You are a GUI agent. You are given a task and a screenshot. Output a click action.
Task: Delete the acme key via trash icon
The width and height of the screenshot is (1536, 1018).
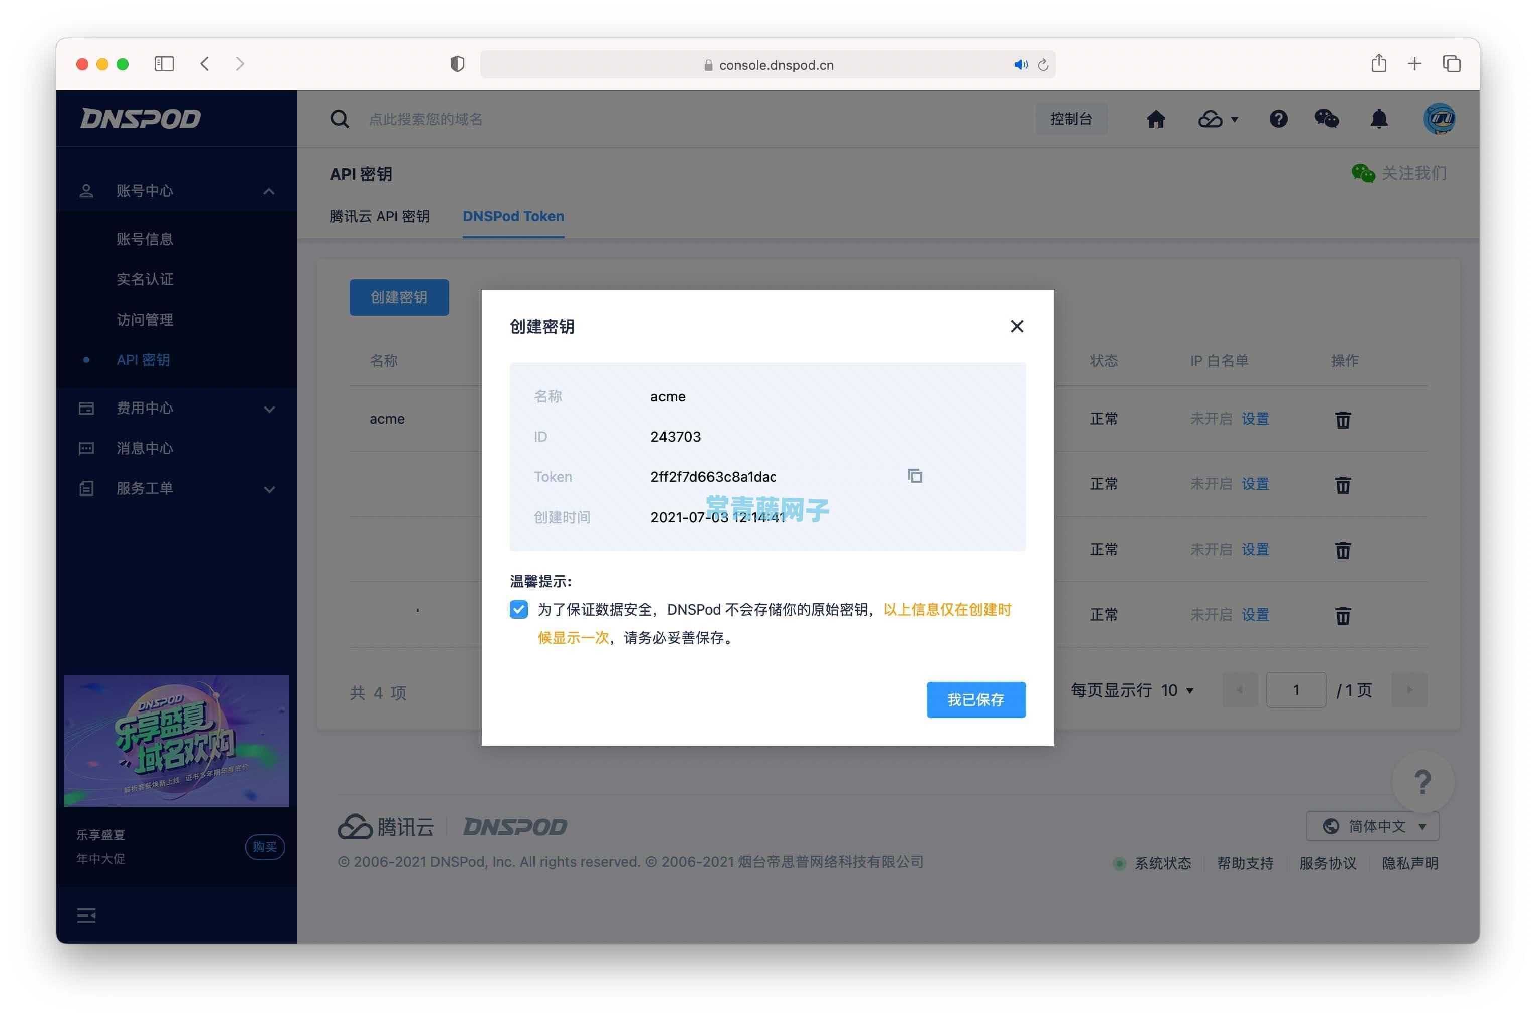[1343, 420]
